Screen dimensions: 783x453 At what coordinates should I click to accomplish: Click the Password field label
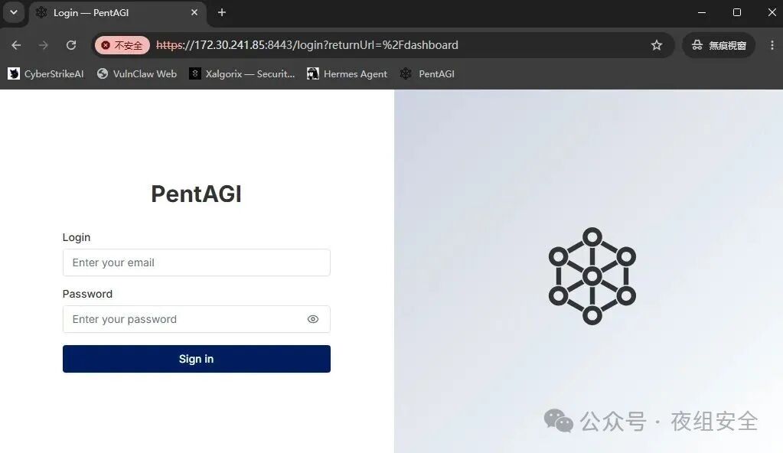pyautogui.click(x=87, y=294)
